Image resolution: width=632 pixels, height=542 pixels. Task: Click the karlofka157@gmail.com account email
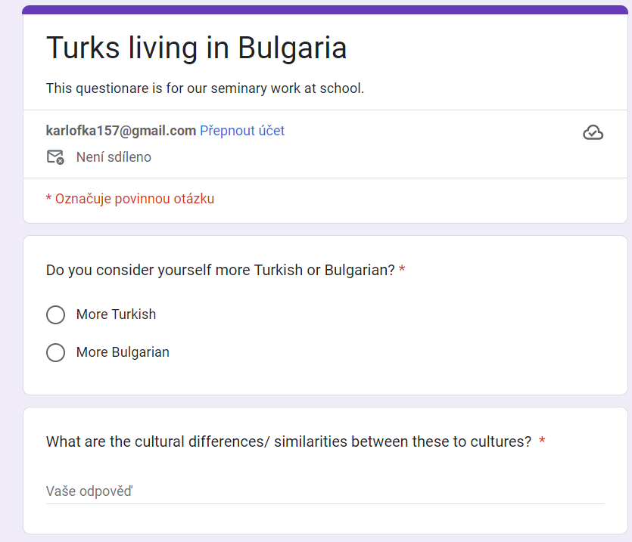pos(121,131)
